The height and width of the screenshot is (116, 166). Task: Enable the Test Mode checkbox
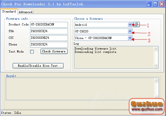pyautogui.click(x=32, y=51)
